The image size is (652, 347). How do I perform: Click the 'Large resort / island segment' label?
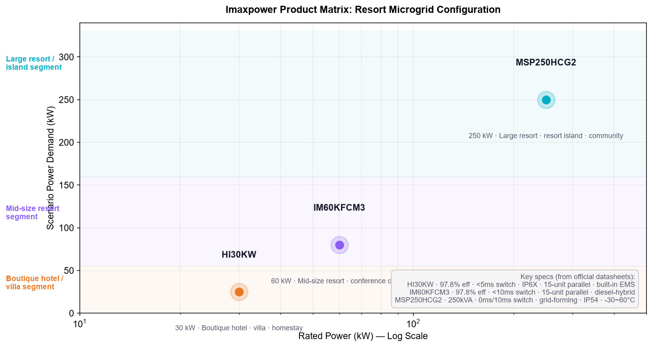pyautogui.click(x=34, y=63)
